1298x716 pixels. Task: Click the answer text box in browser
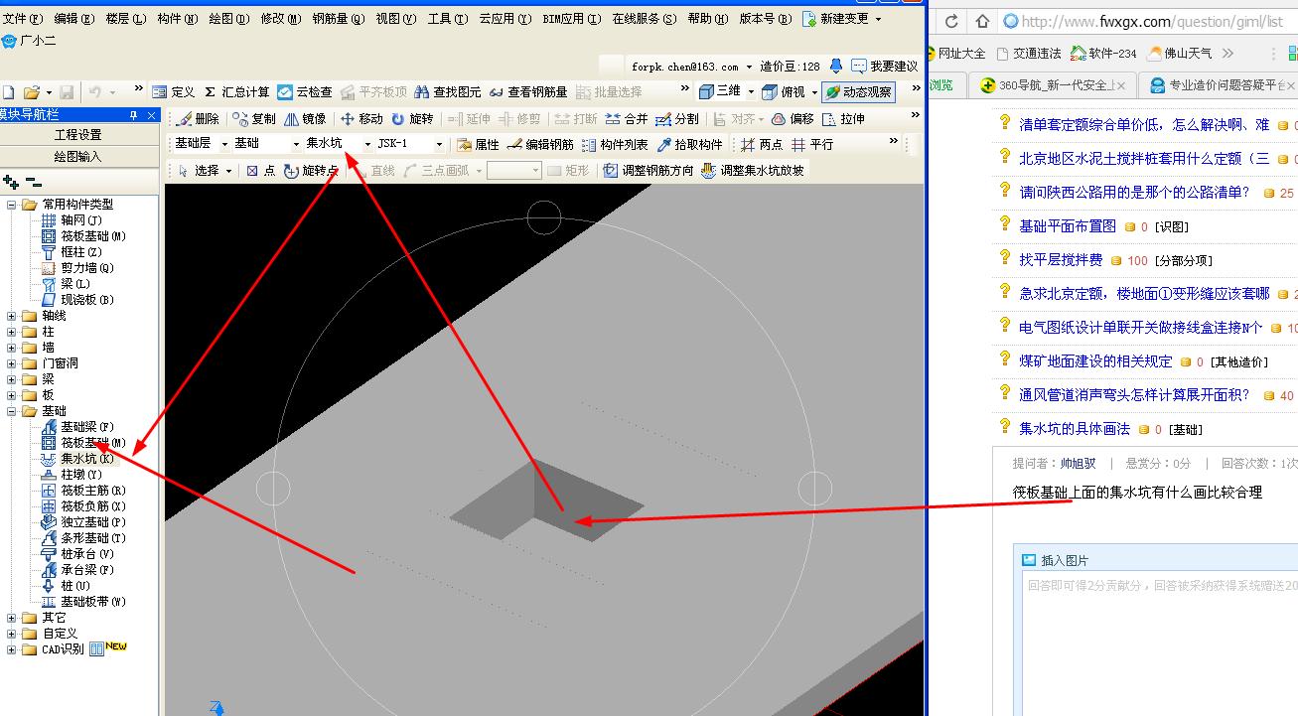coord(1160,645)
